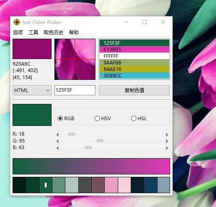Select the RGB radio button
The height and width of the screenshot is (207, 216).
66,118
